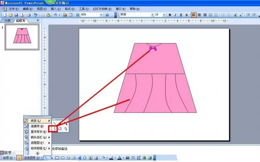Screen dimensions: 260x162
Task: Toggle Underline formatting
Action: click(x=181, y=15)
